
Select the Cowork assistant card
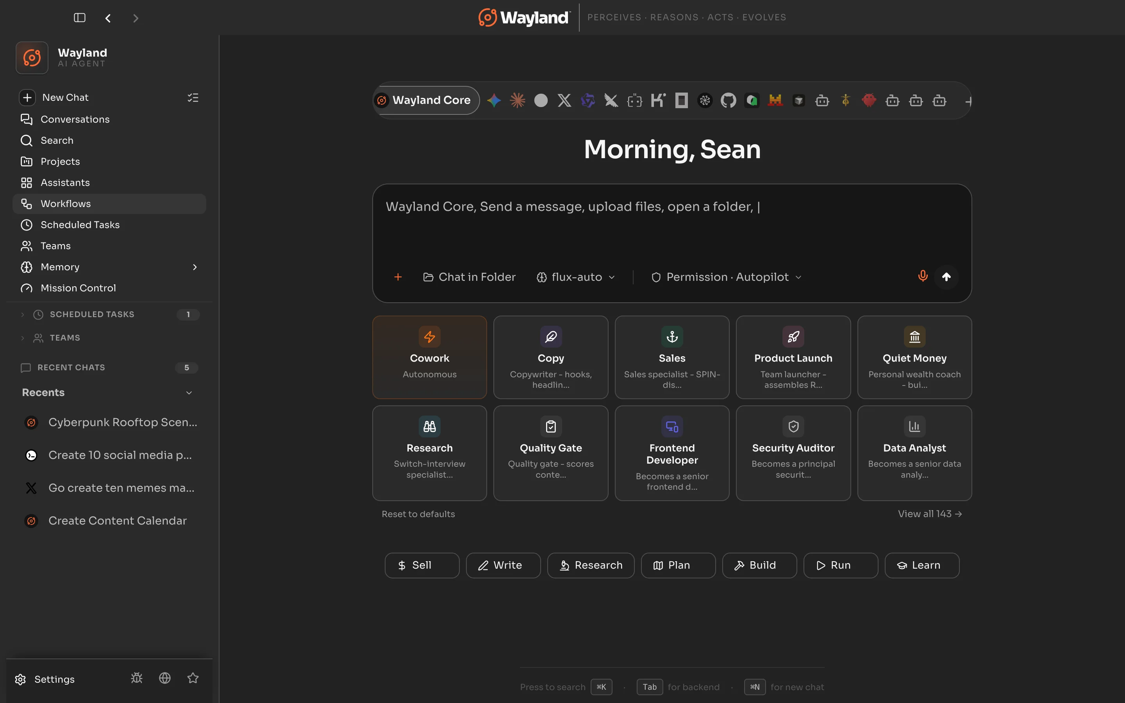click(430, 357)
